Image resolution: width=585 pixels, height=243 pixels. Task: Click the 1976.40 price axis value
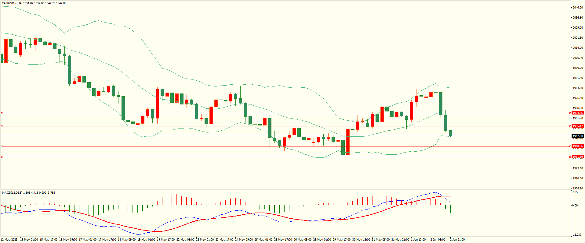[x=578, y=98]
